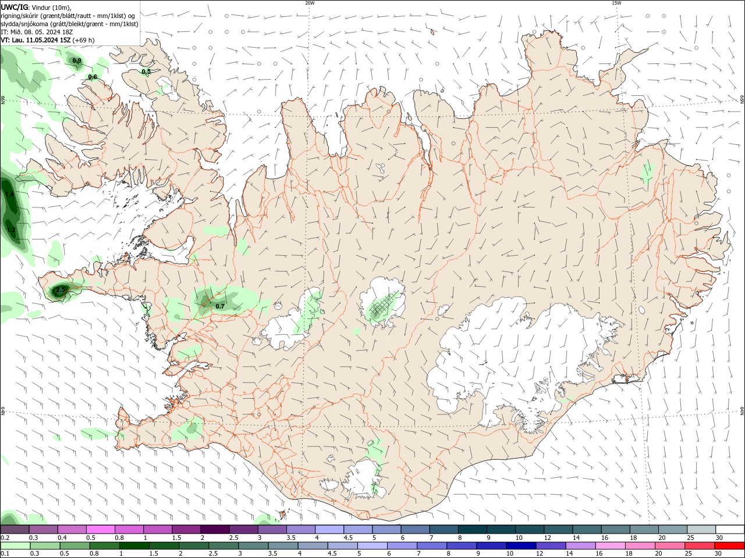Screen dimensions: 745x558
Task: Click the 0.5 precipitation value in the Westfjords
Action: coord(146,72)
